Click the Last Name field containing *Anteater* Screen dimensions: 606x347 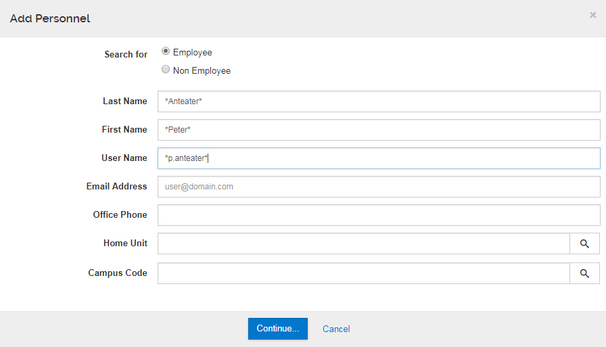coord(379,101)
